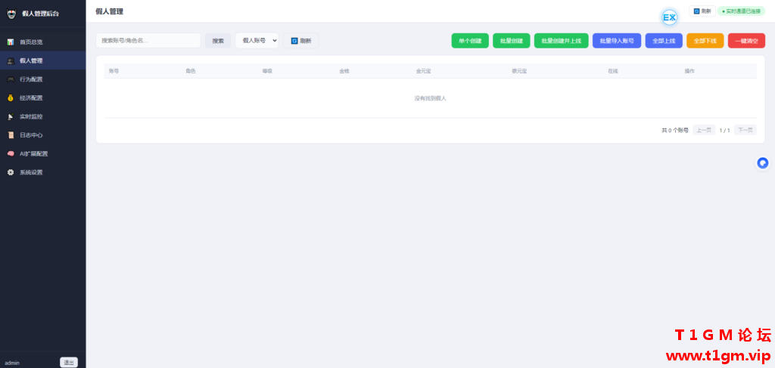Click the 实时通道已连接 status badge
This screenshot has width=775, height=368.
(741, 11)
